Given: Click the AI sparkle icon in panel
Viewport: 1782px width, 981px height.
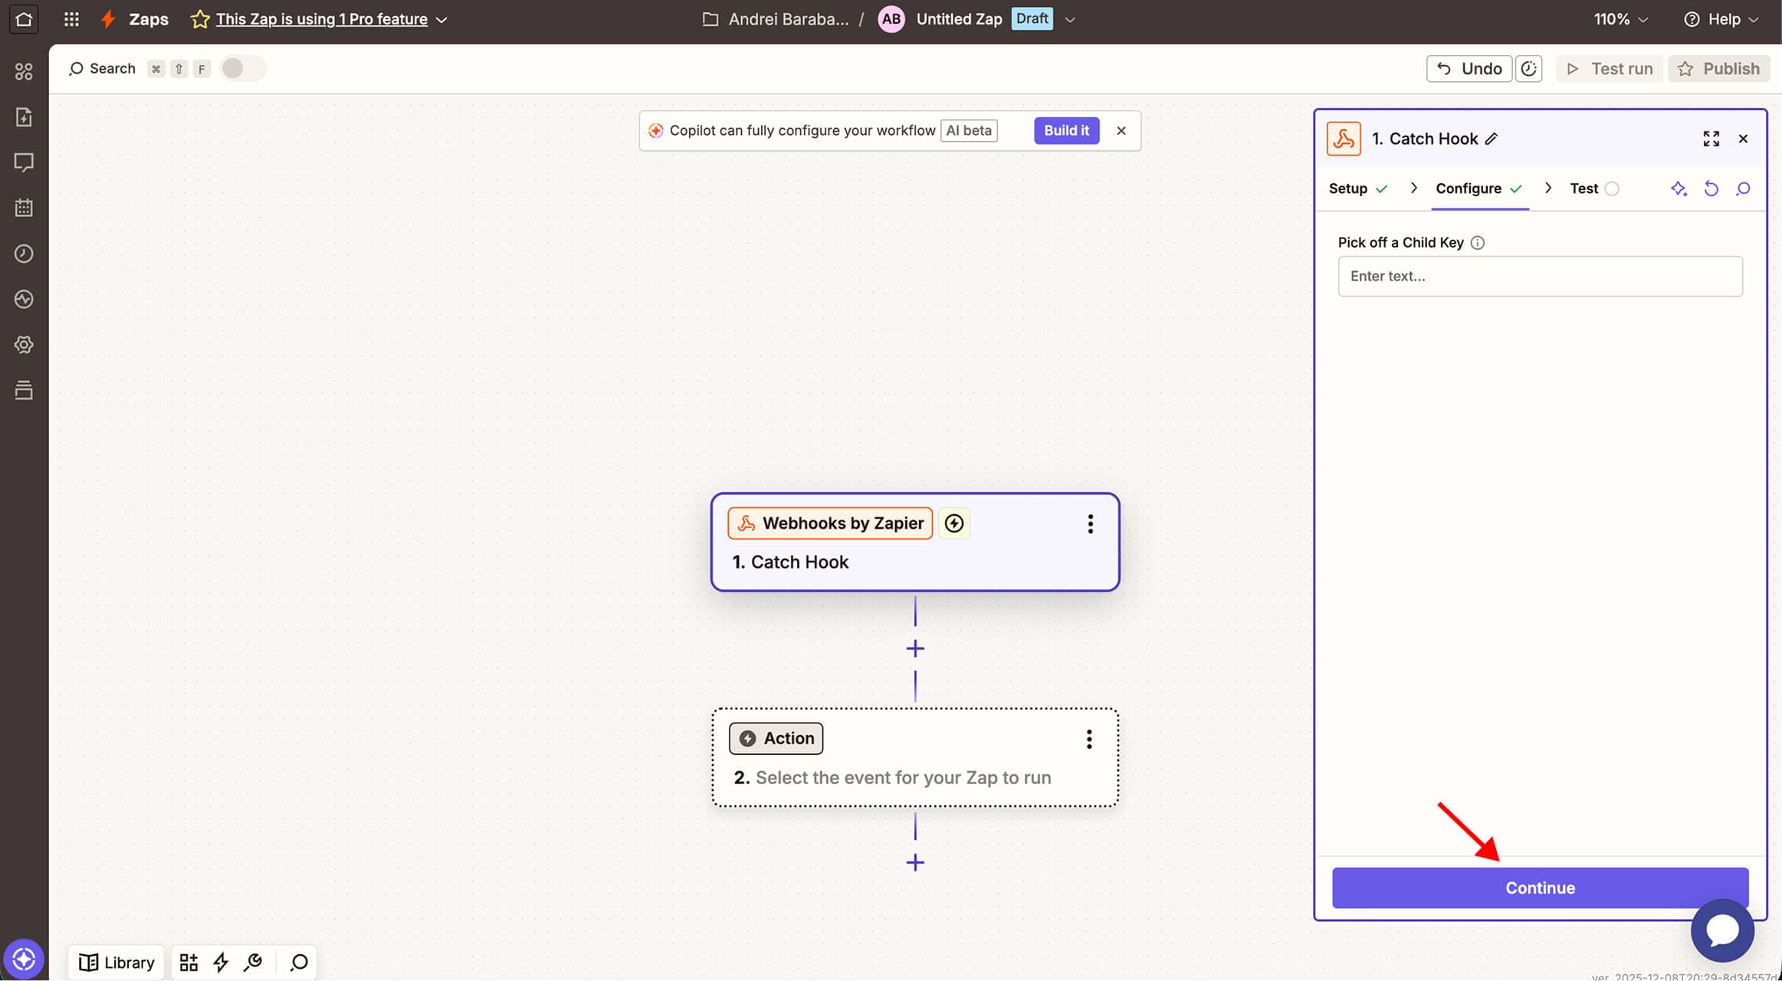Looking at the screenshot, I should point(1679,189).
